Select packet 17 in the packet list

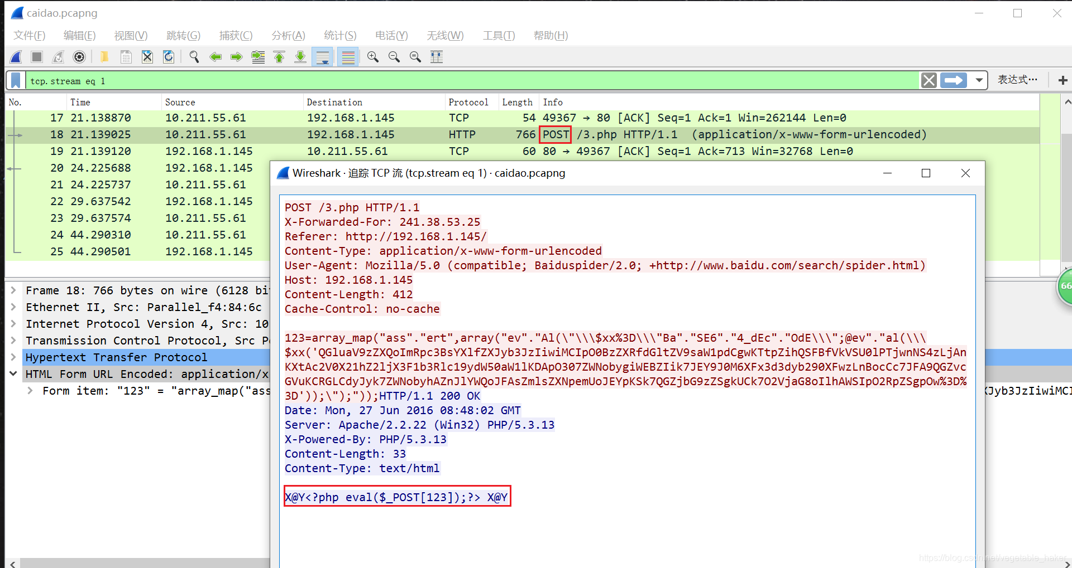pyautogui.click(x=522, y=118)
